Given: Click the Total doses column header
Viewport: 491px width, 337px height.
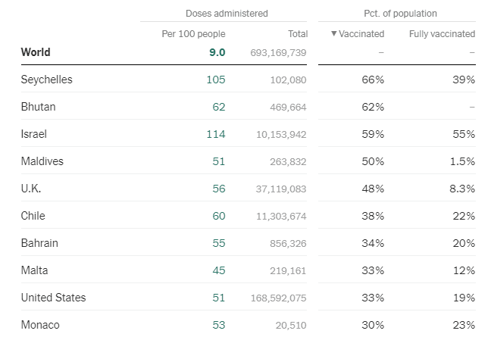Looking at the screenshot, I should [298, 34].
